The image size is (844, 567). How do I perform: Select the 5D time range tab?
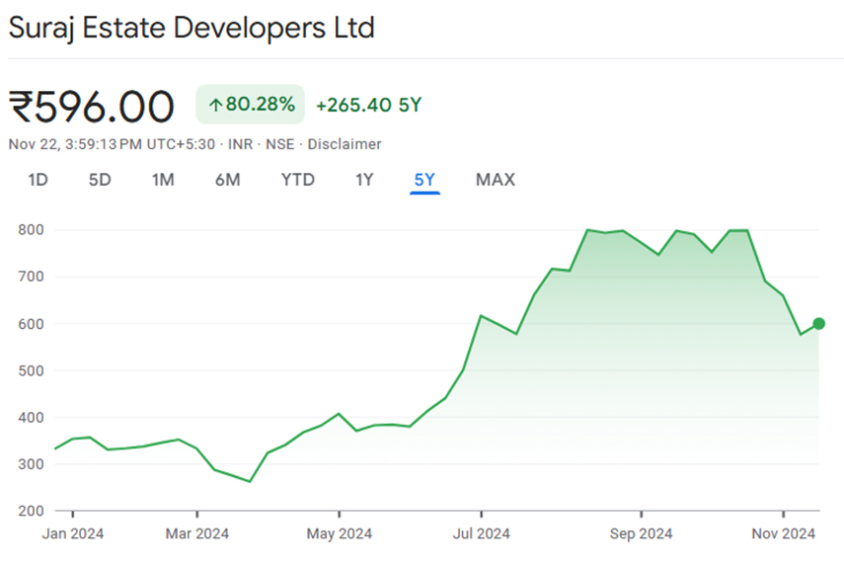(x=100, y=180)
